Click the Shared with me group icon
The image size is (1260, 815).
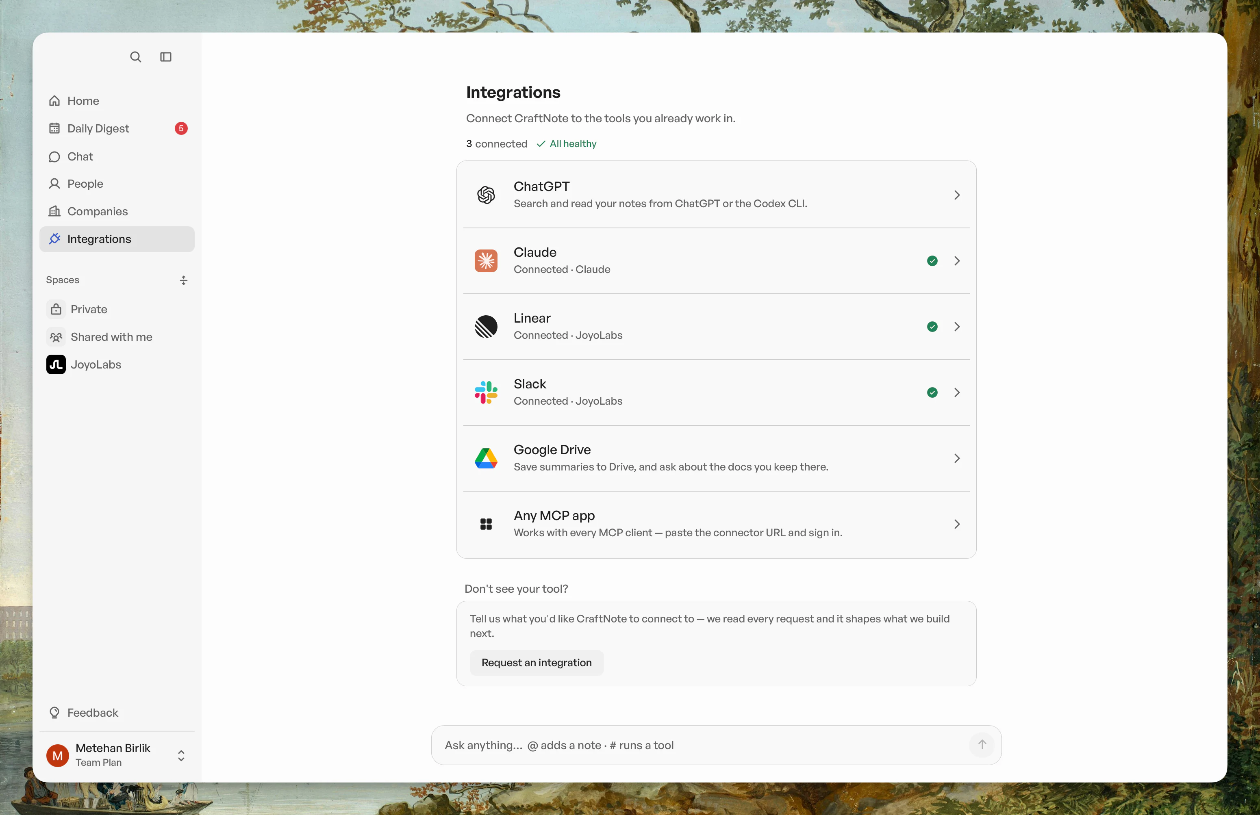[56, 336]
